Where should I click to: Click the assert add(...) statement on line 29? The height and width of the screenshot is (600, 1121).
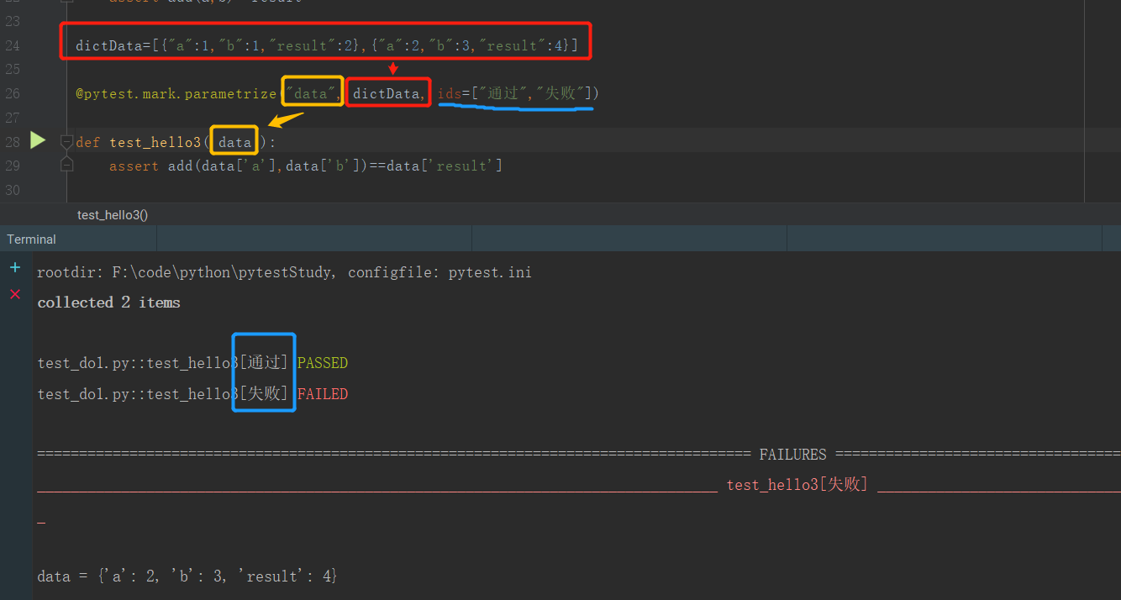tap(306, 166)
